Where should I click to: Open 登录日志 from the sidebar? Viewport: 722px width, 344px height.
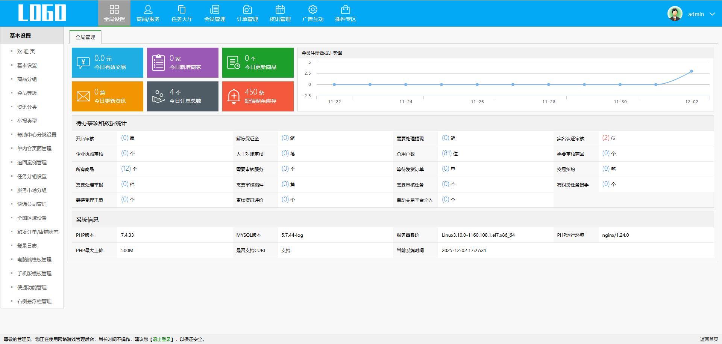point(27,246)
